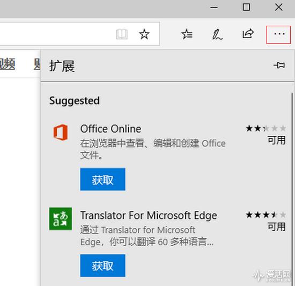This screenshot has height=286, width=295.
Task: Open the Reading view book icon
Action: (x=122, y=34)
